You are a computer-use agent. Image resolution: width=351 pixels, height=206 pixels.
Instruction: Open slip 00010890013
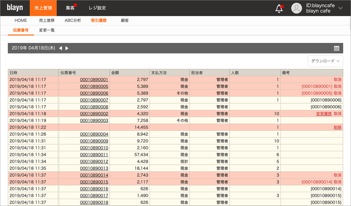tap(94, 168)
